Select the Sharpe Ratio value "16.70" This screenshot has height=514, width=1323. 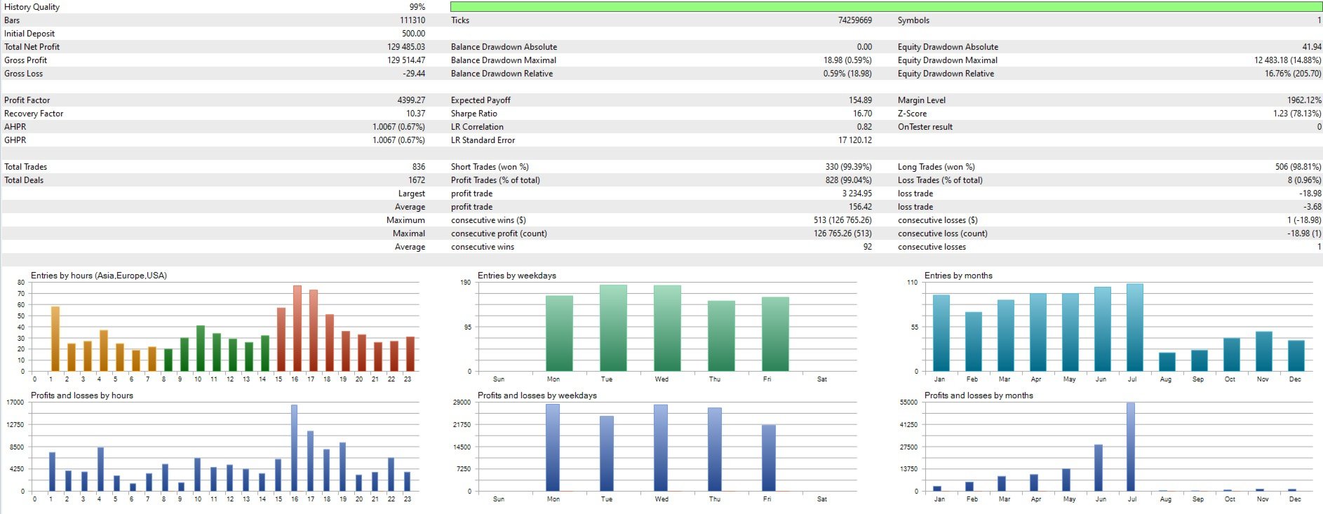pos(863,114)
